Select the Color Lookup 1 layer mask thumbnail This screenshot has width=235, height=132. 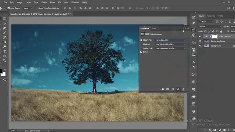pyautogui.click(x=214, y=36)
